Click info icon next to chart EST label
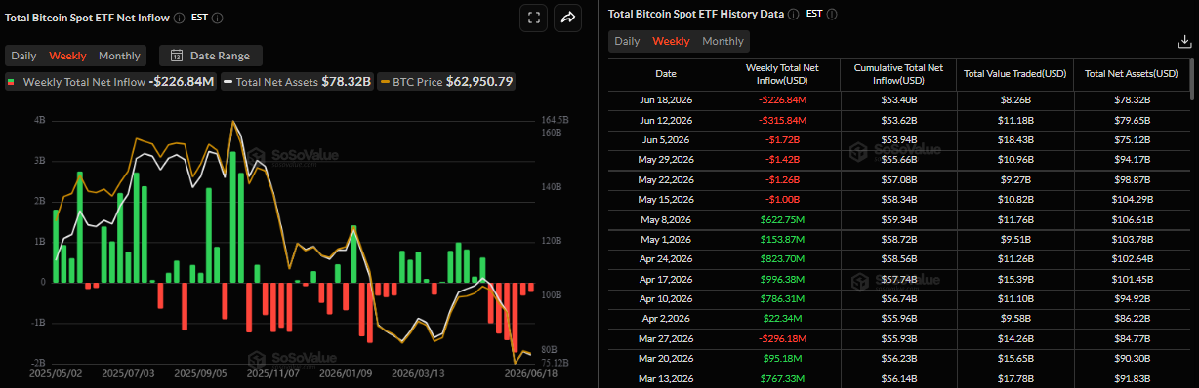The image size is (1199, 388). 217,18
